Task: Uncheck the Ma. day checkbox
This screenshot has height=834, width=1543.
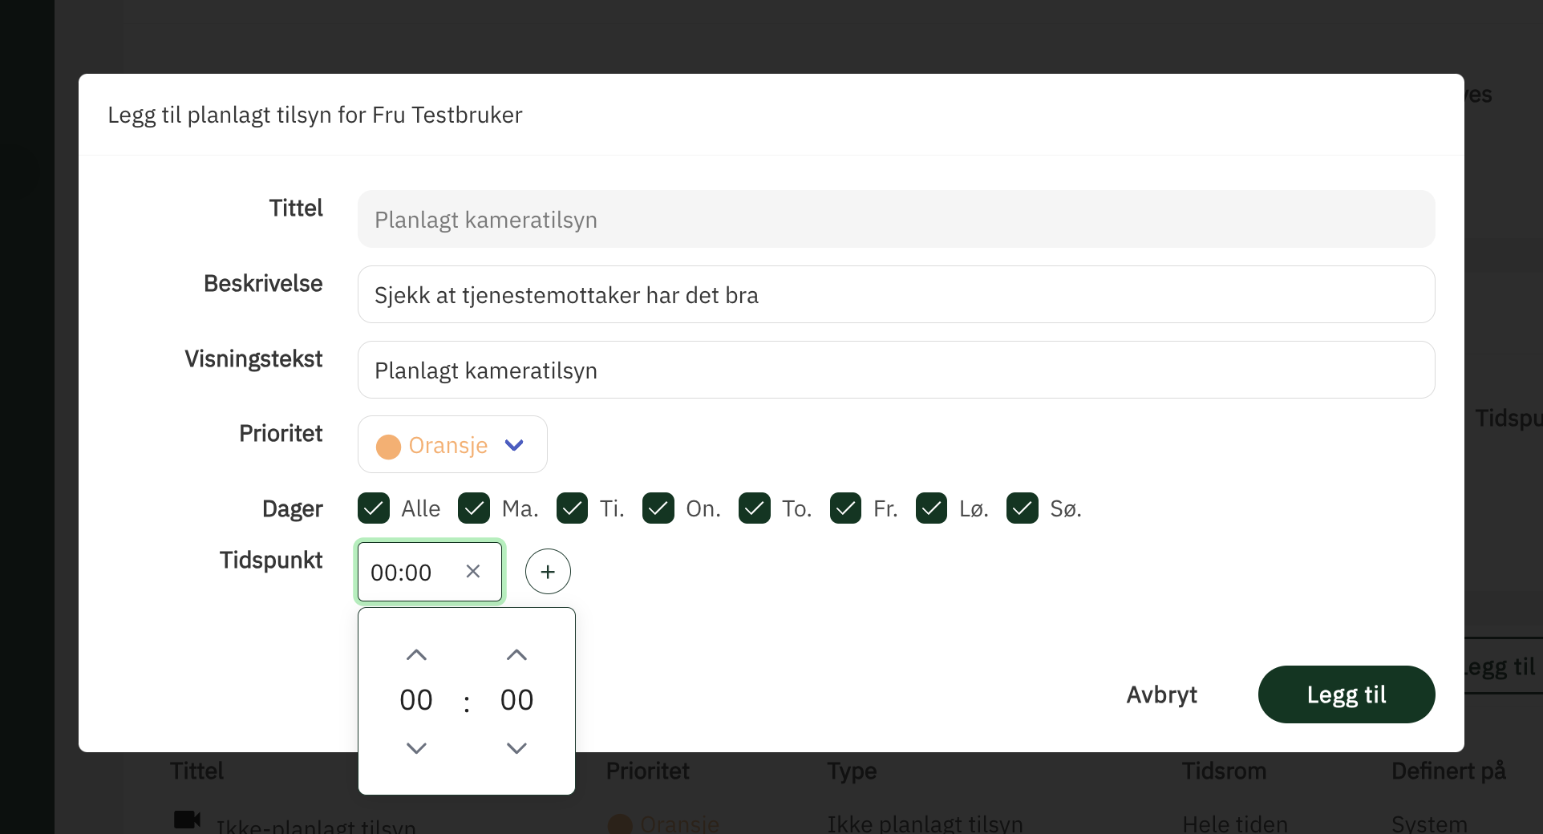Action: [x=474, y=508]
